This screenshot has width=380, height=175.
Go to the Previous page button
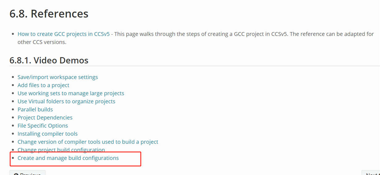[27, 173]
